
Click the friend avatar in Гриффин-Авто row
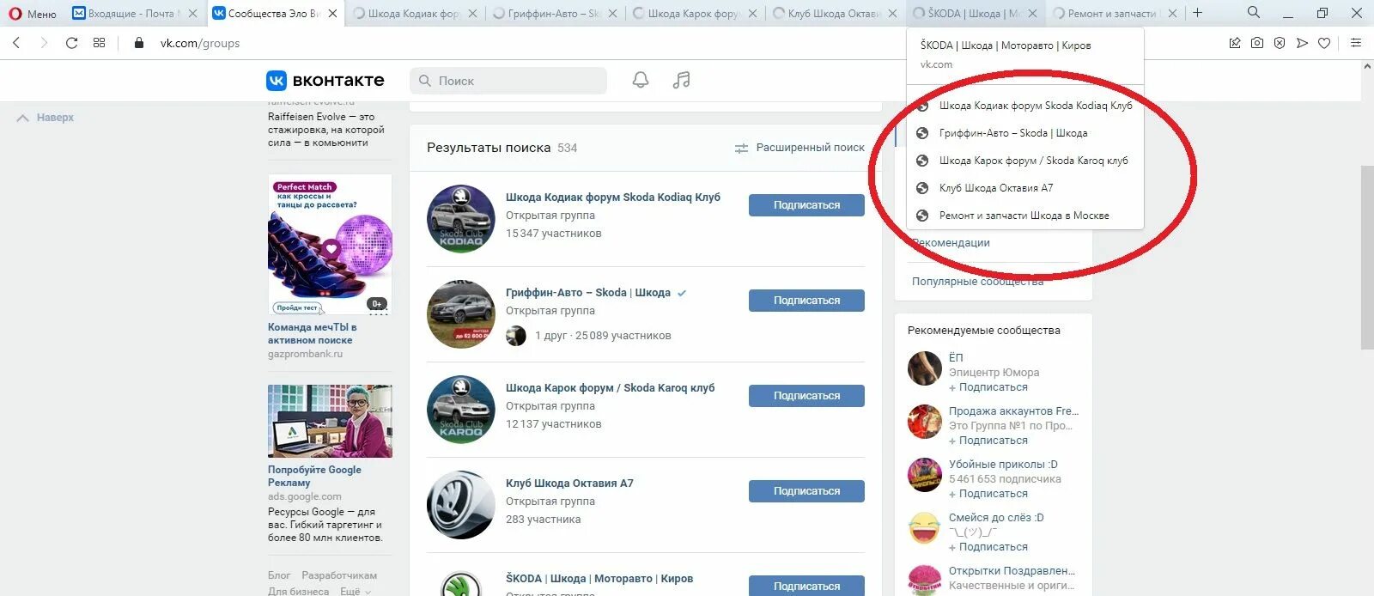tap(516, 336)
